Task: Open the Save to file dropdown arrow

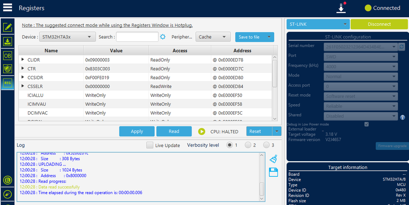Action: (269, 37)
